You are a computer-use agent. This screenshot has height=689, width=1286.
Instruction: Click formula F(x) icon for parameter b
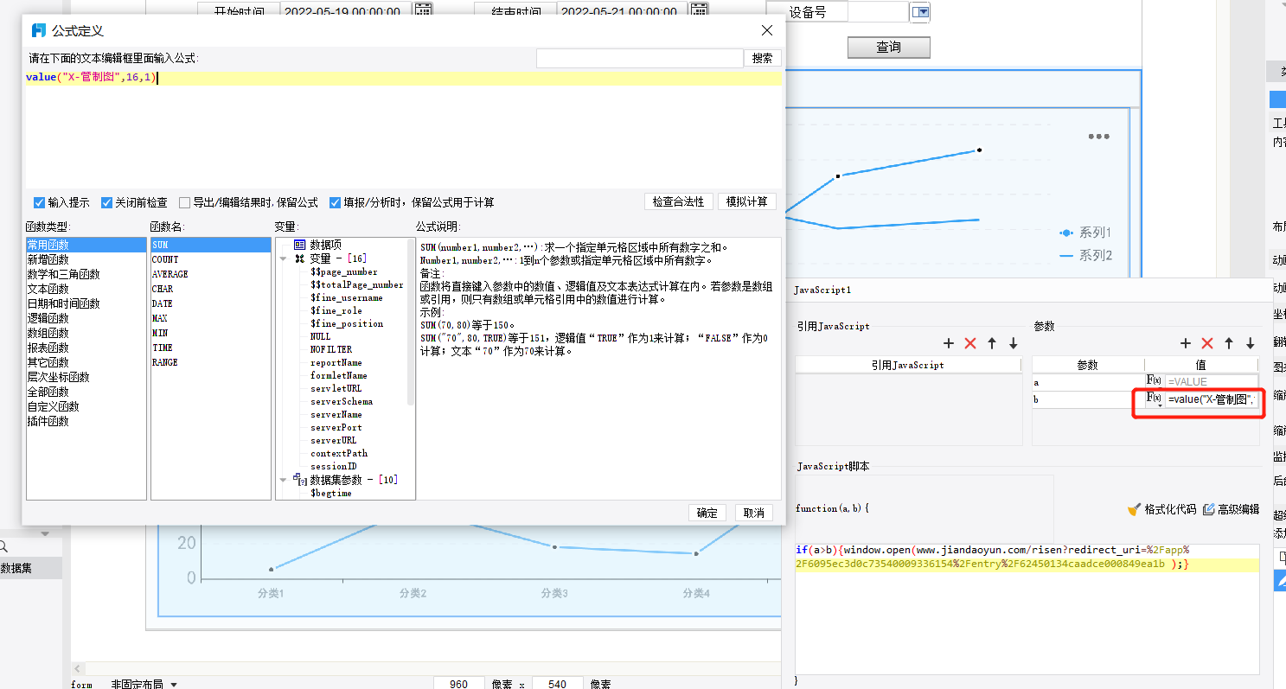(x=1154, y=399)
